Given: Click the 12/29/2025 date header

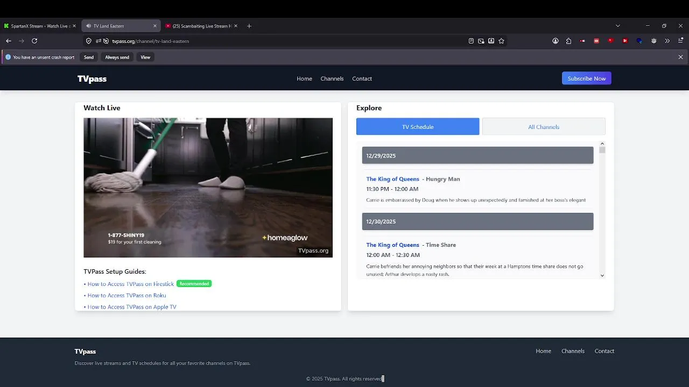Looking at the screenshot, I should click(477, 155).
